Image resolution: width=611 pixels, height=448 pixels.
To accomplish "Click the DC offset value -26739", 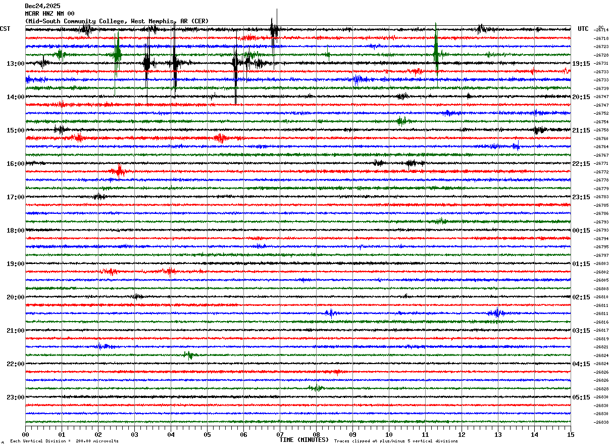I will (601, 88).
